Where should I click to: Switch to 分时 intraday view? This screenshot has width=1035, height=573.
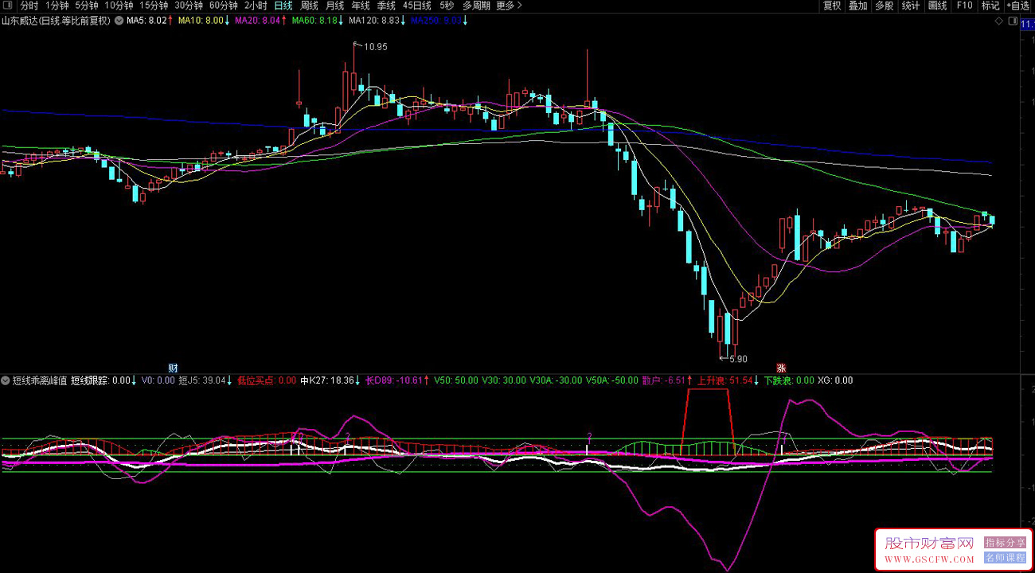pyautogui.click(x=29, y=6)
